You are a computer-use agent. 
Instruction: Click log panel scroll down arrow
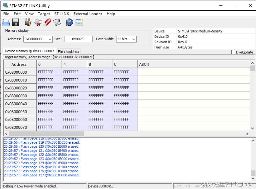click(253, 178)
